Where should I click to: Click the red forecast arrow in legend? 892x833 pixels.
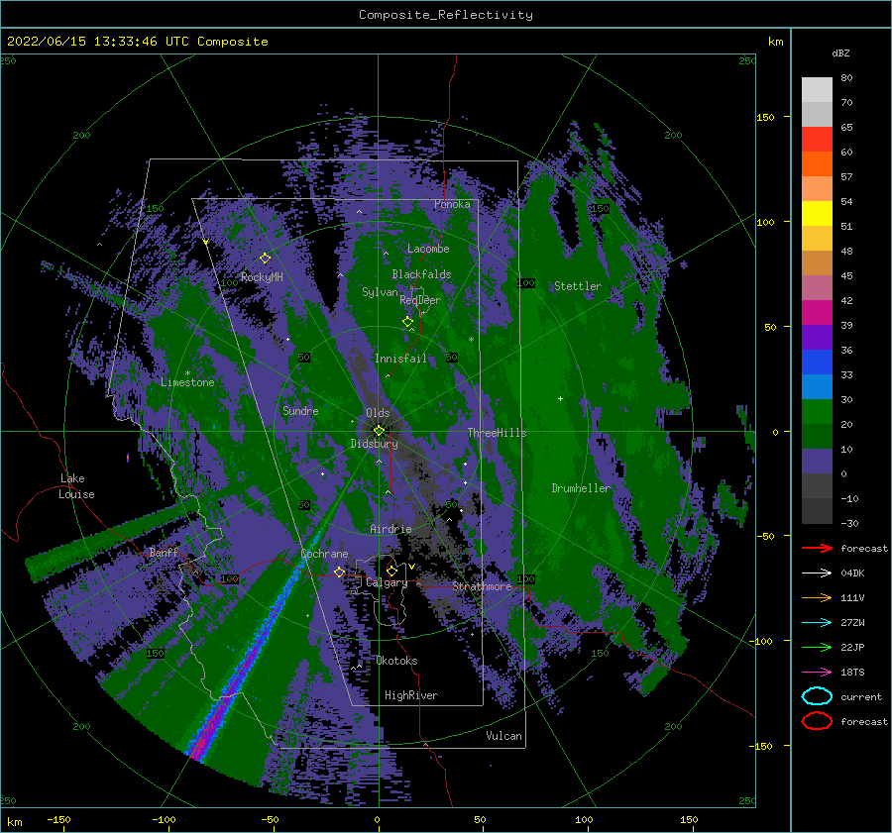click(817, 548)
